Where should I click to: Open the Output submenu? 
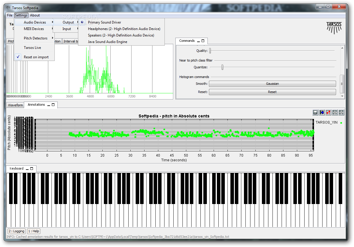coord(66,22)
